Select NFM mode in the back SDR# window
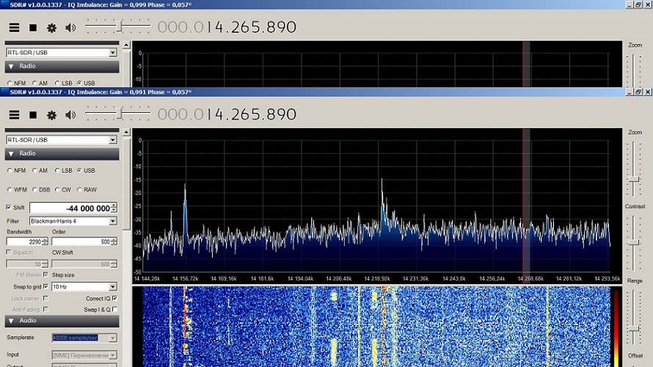 [x=10, y=83]
